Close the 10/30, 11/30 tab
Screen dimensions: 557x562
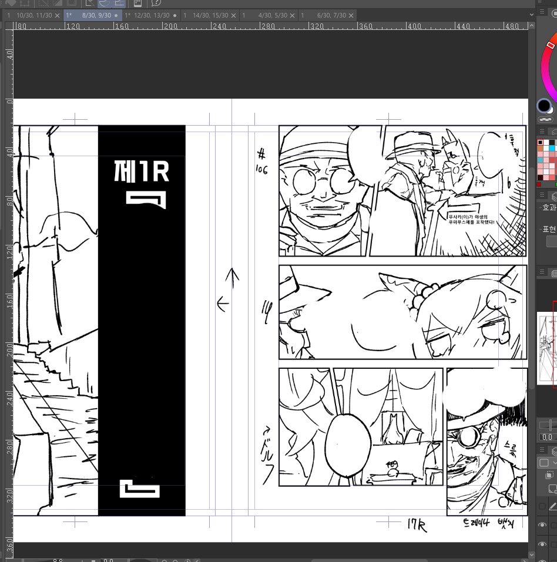(x=57, y=15)
